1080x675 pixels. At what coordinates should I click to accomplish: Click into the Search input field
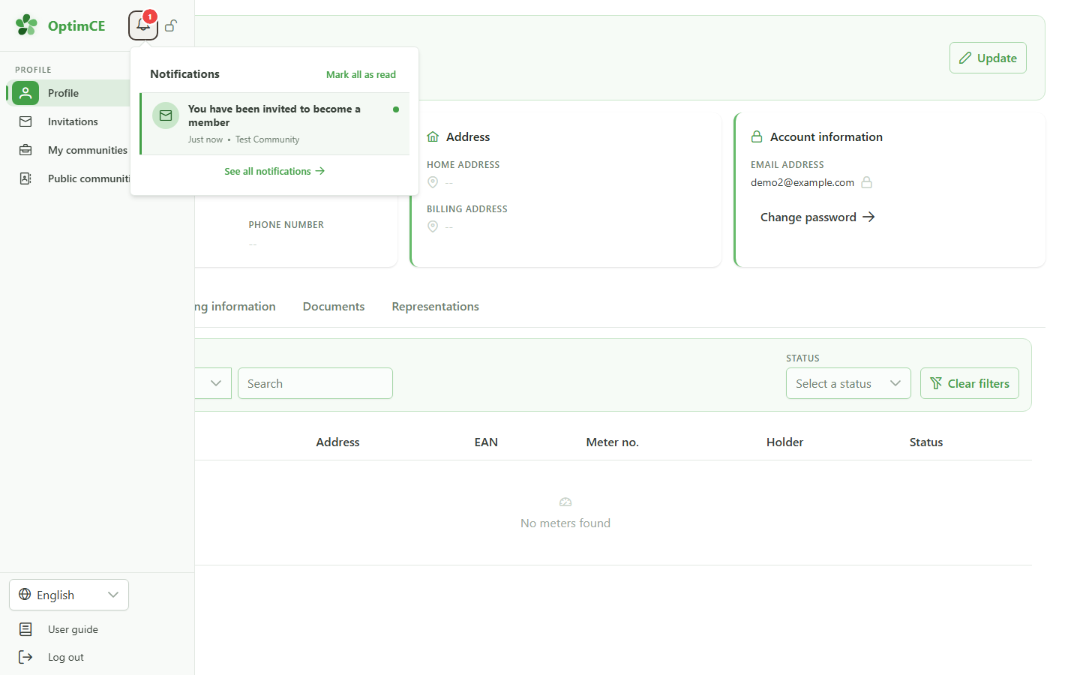[x=315, y=383]
